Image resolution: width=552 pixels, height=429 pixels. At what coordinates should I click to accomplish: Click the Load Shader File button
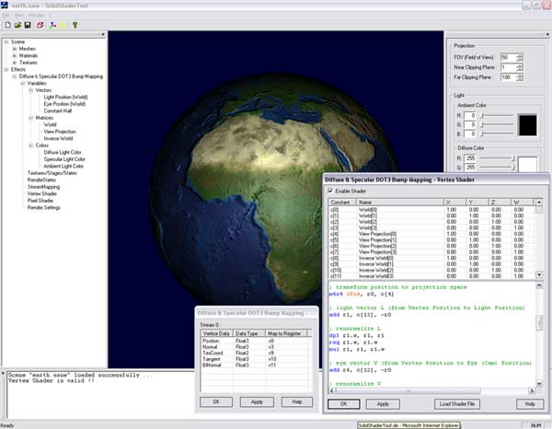(457, 404)
